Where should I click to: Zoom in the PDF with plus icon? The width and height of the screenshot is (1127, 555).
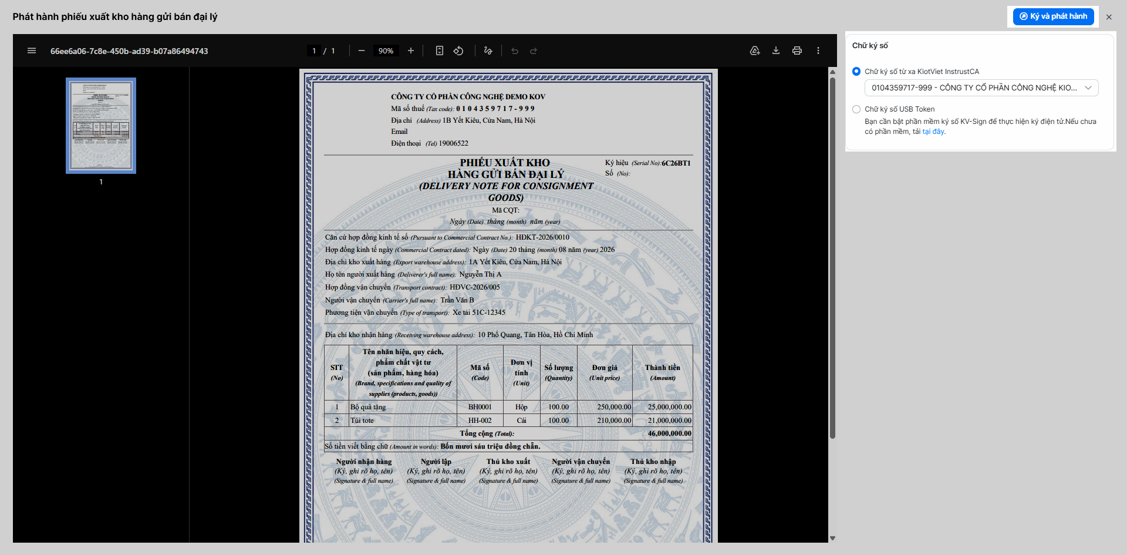411,51
